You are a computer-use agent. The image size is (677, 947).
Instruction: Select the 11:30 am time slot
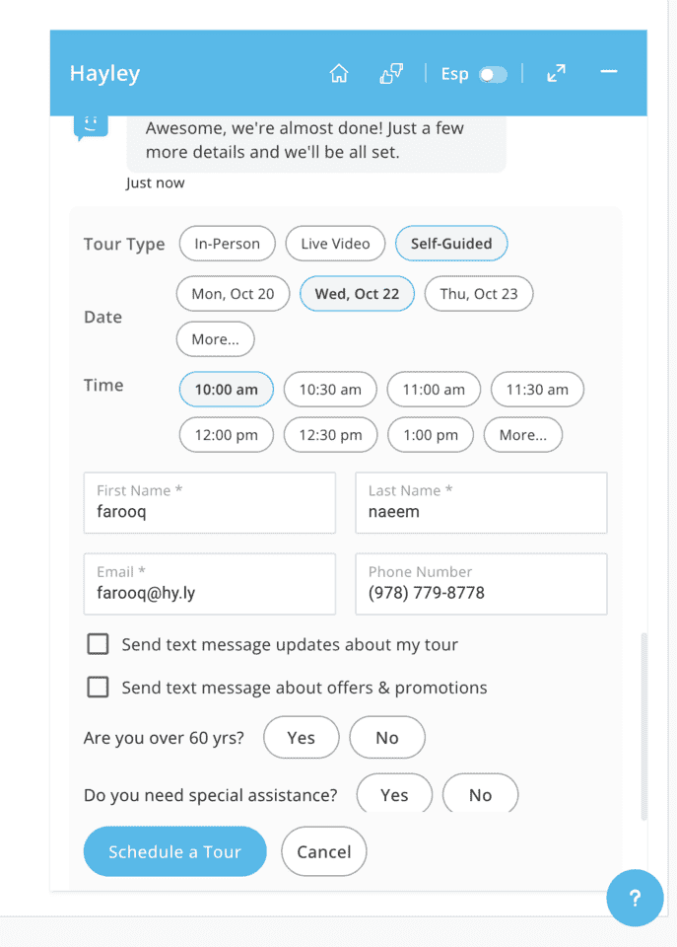(537, 390)
